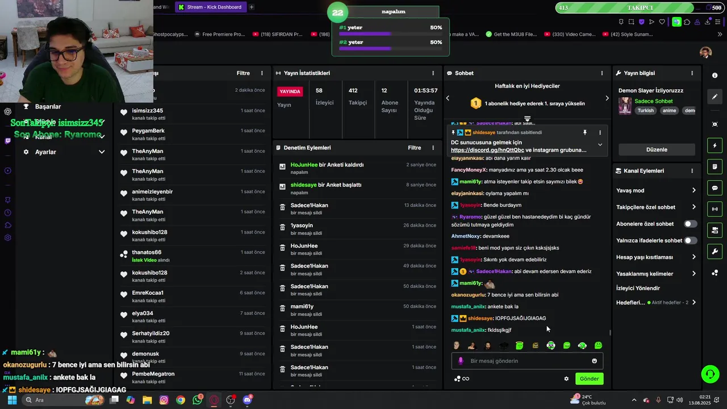Click the chat identity infinity icon

click(462, 379)
